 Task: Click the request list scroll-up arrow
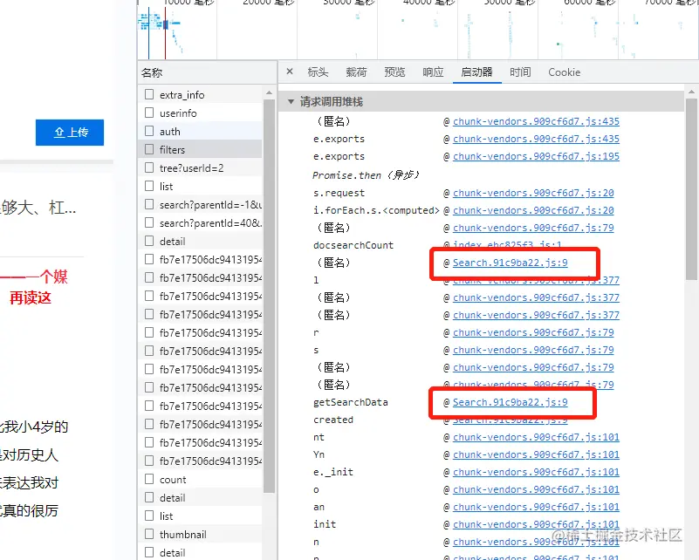(269, 92)
